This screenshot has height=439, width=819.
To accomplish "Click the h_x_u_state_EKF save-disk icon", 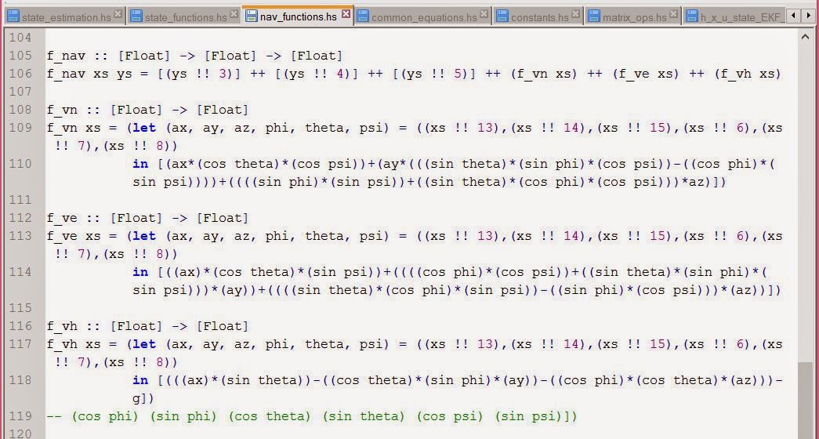I will click(692, 16).
